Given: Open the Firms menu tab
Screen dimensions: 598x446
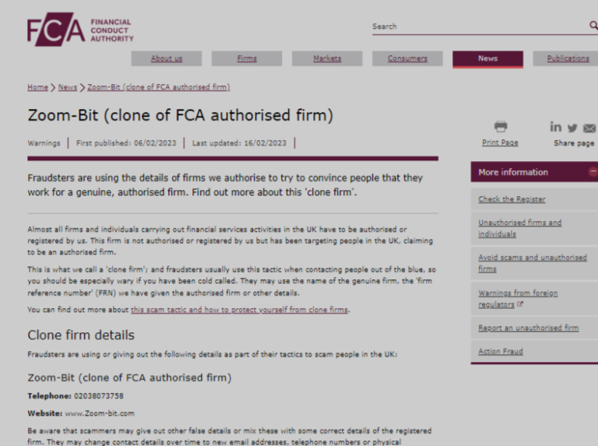Looking at the screenshot, I should (247, 58).
